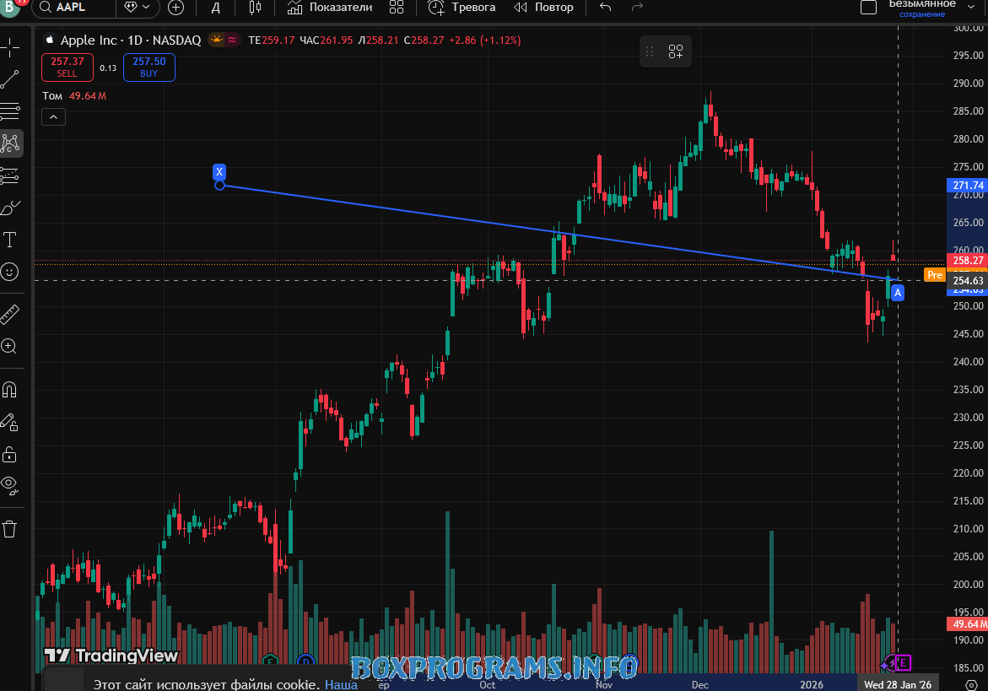Open the XABCD patterns tool
Screen dimensions: 988x691
click(10, 143)
